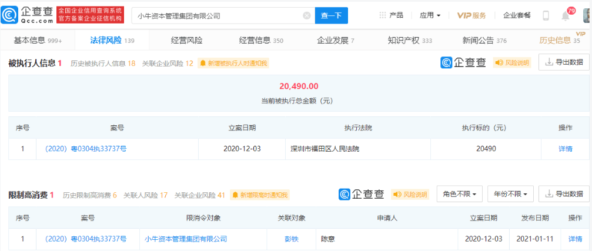Image resolution: width=592 pixels, height=251 pixels.
Task: Switch to the 历史信息 VIP tab
Action: coord(560,41)
